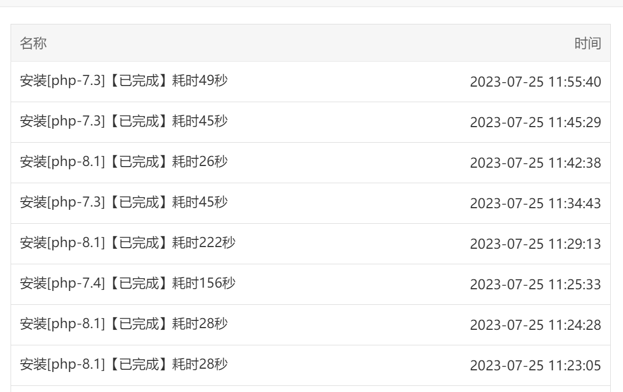This screenshot has height=392, width=623.
Task: Click the timestamp 2023-07-25 11:45:29
Action: [x=535, y=122]
